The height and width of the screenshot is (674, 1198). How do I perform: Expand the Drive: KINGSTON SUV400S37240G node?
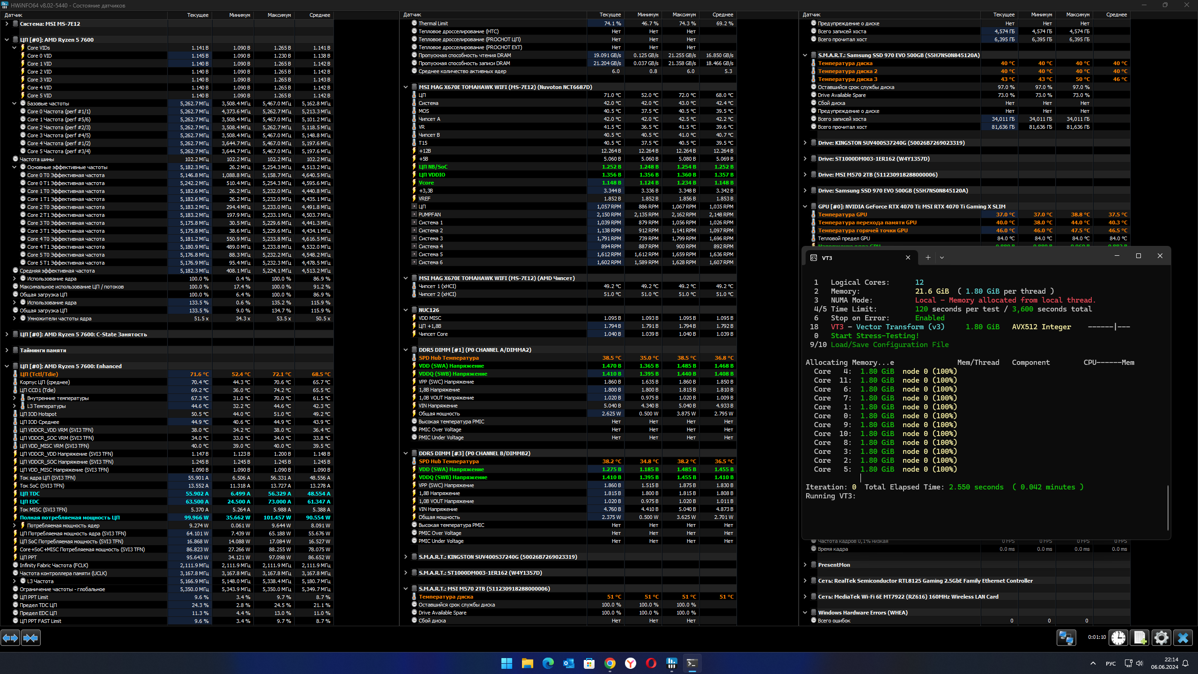(805, 143)
